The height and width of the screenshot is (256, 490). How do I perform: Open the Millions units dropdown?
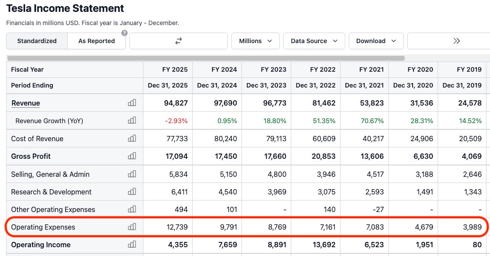(255, 41)
